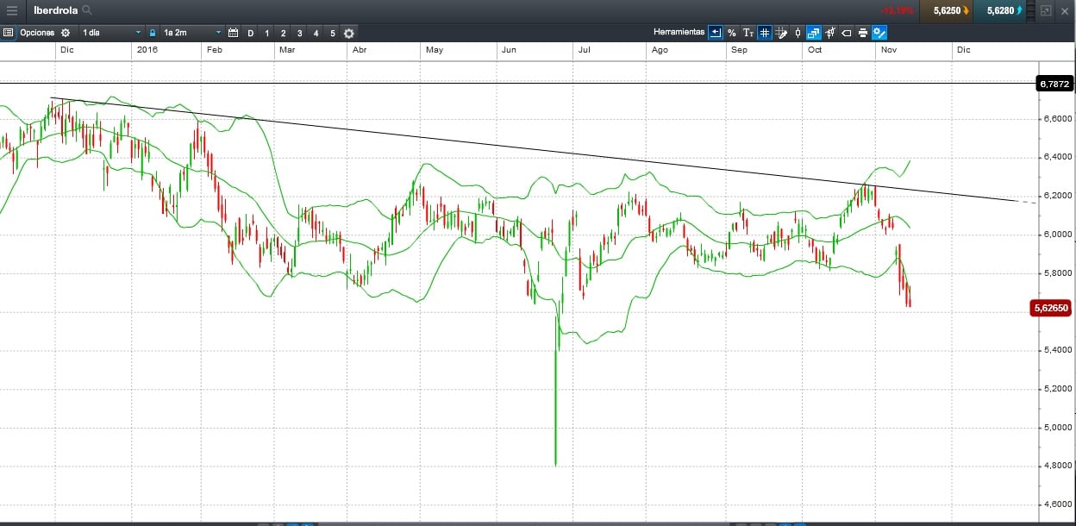Click the layout list icon beside Opciones

pos(9,33)
